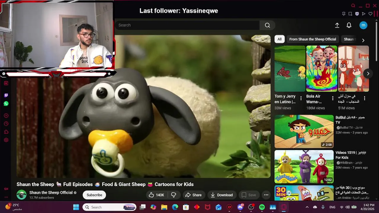Click the Windows taskbar search box

coord(109,207)
